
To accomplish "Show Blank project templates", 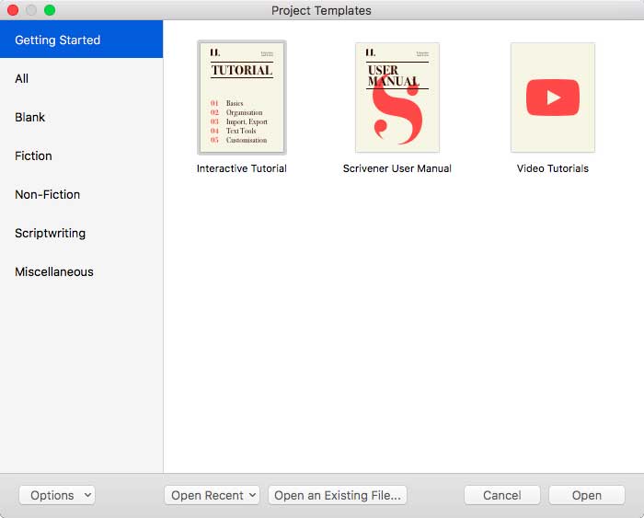I will coord(81,117).
